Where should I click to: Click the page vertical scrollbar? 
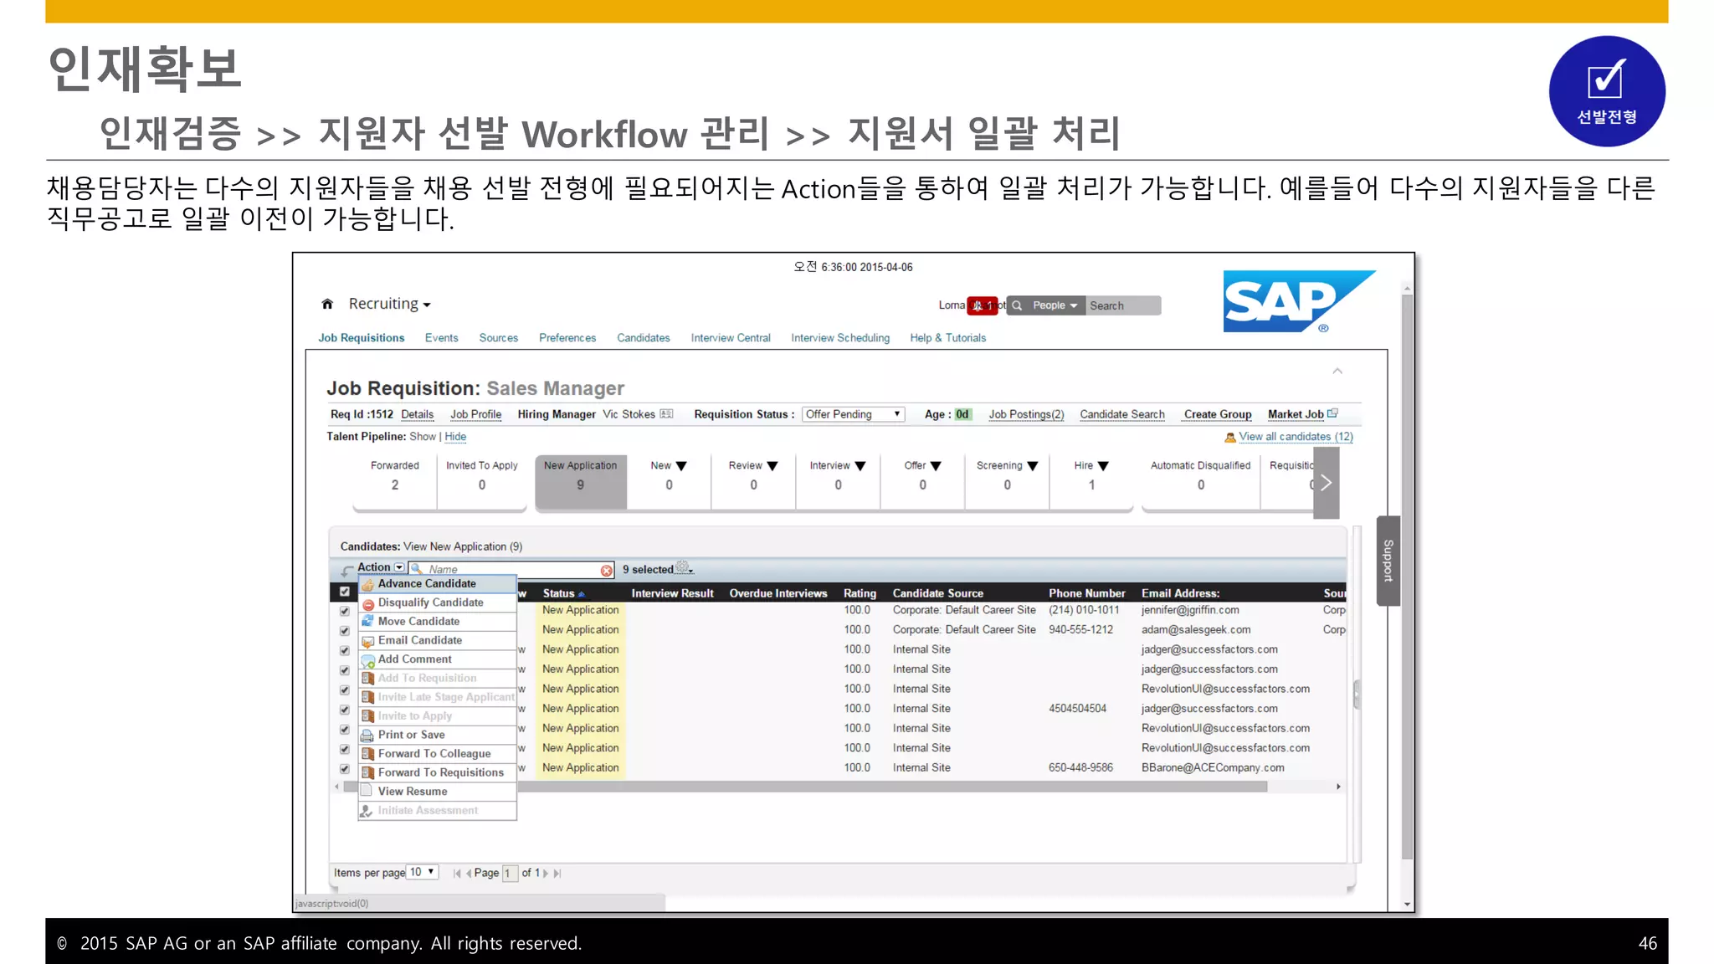(1407, 577)
